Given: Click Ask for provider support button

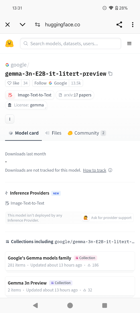Looking at the screenshot, I should [107, 218].
